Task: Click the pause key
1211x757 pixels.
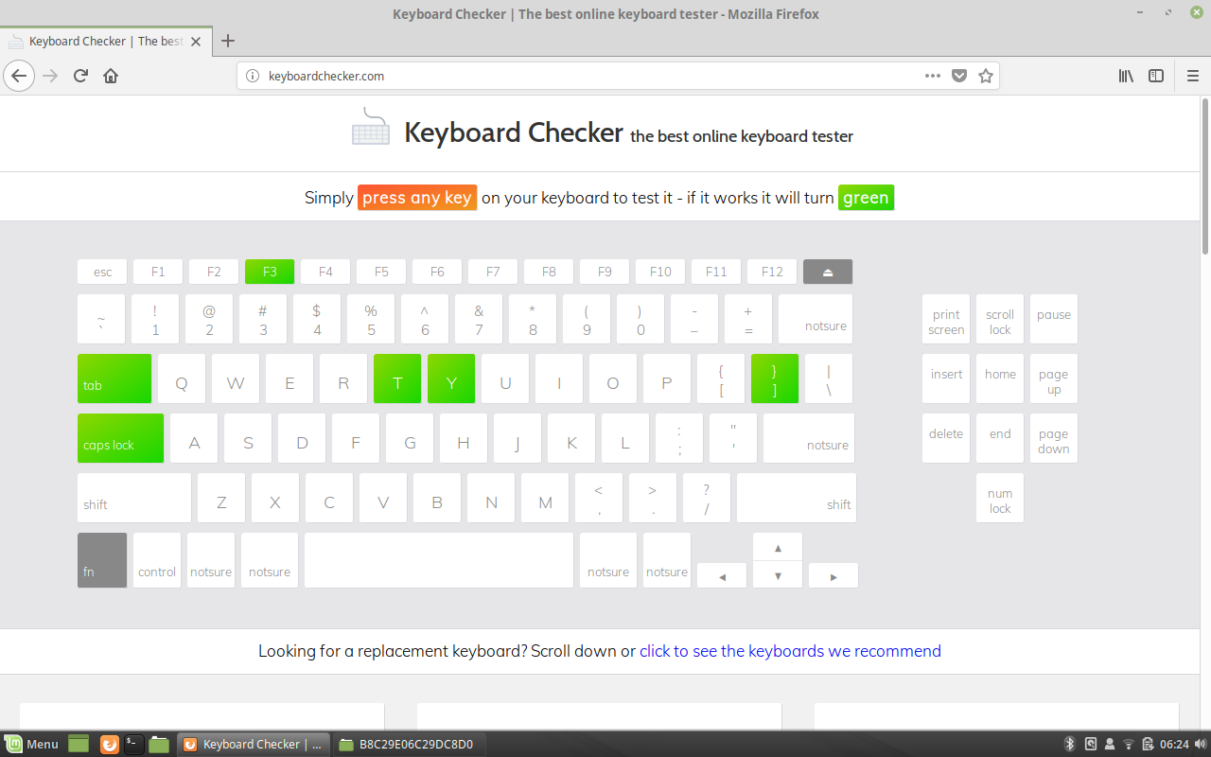Action: tap(1054, 319)
